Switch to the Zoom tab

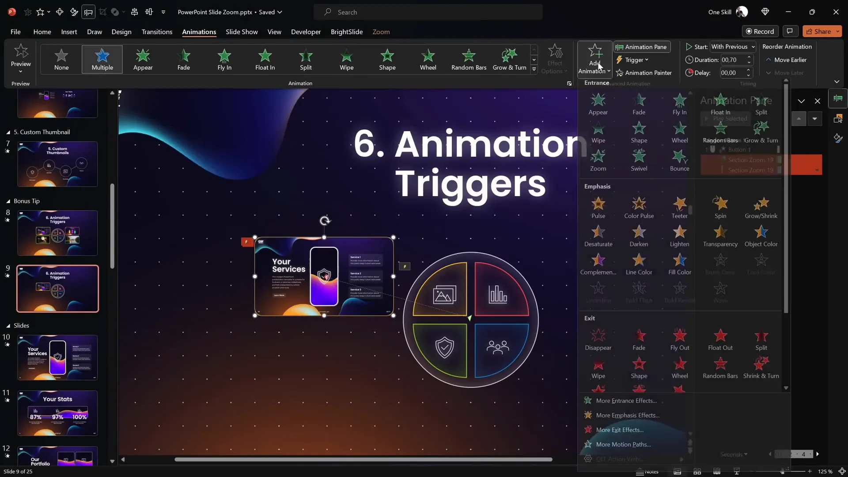point(381,32)
